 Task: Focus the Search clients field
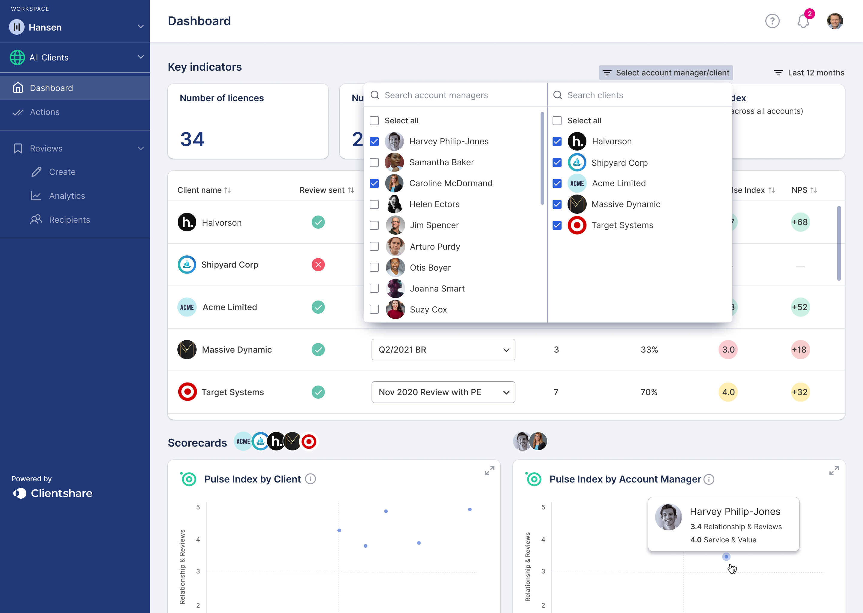click(x=639, y=95)
